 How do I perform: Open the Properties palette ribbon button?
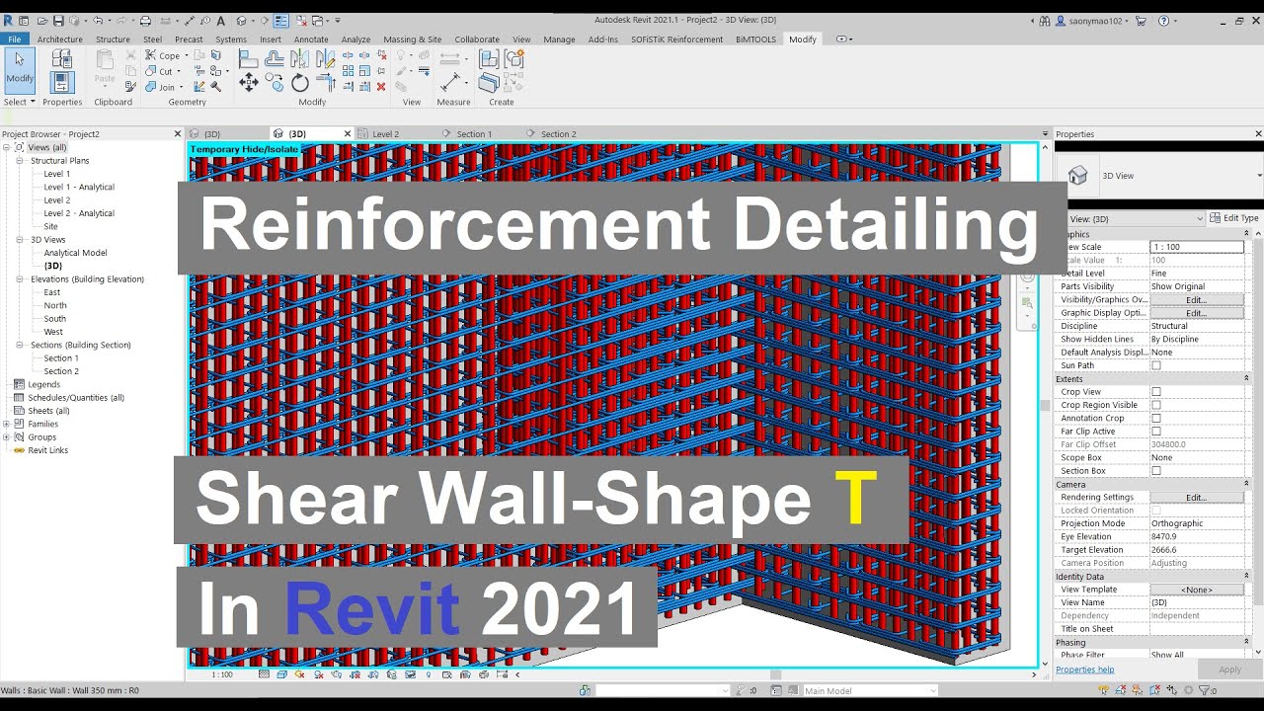62,83
